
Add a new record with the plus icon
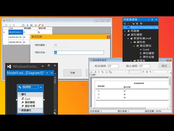click(36, 25)
